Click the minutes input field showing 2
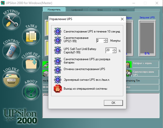 pyautogui.click(x=100, y=41)
